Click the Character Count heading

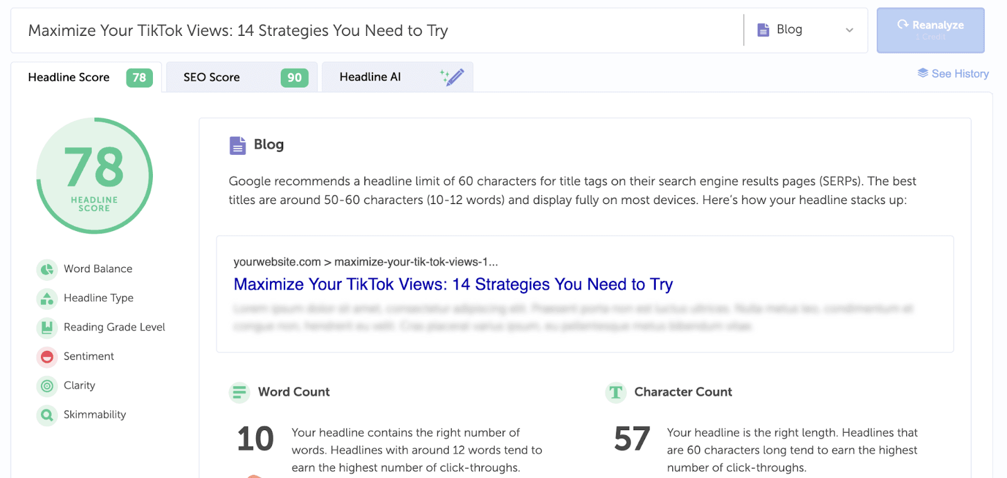[683, 392]
